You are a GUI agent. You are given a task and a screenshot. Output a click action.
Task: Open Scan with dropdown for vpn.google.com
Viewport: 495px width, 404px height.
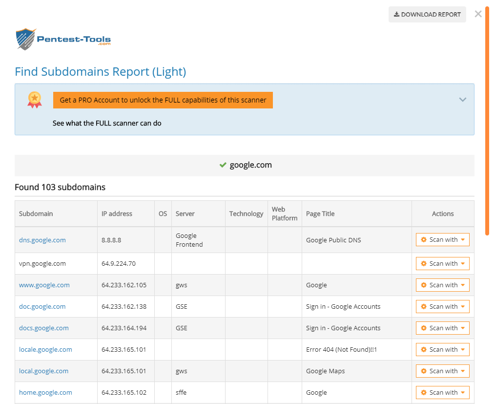click(x=443, y=264)
